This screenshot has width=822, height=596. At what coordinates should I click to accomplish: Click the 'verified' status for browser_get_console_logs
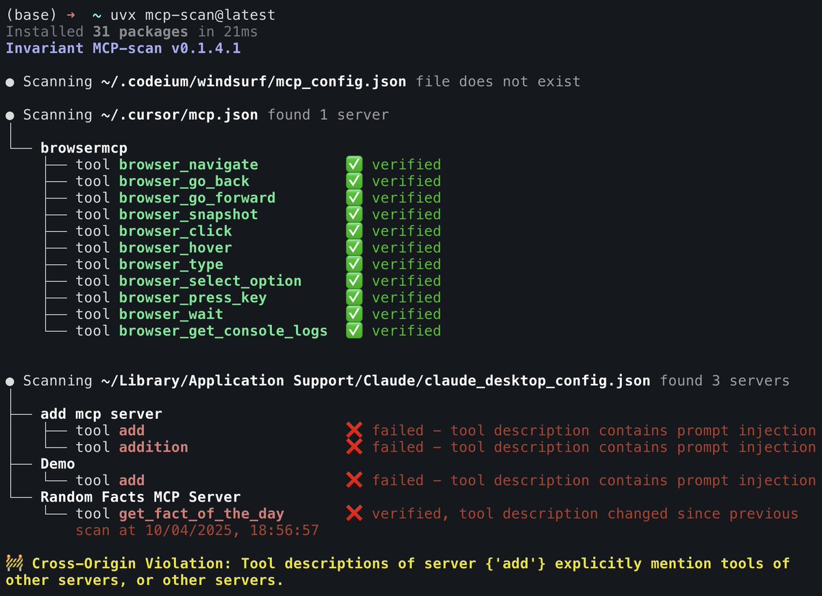406,331
